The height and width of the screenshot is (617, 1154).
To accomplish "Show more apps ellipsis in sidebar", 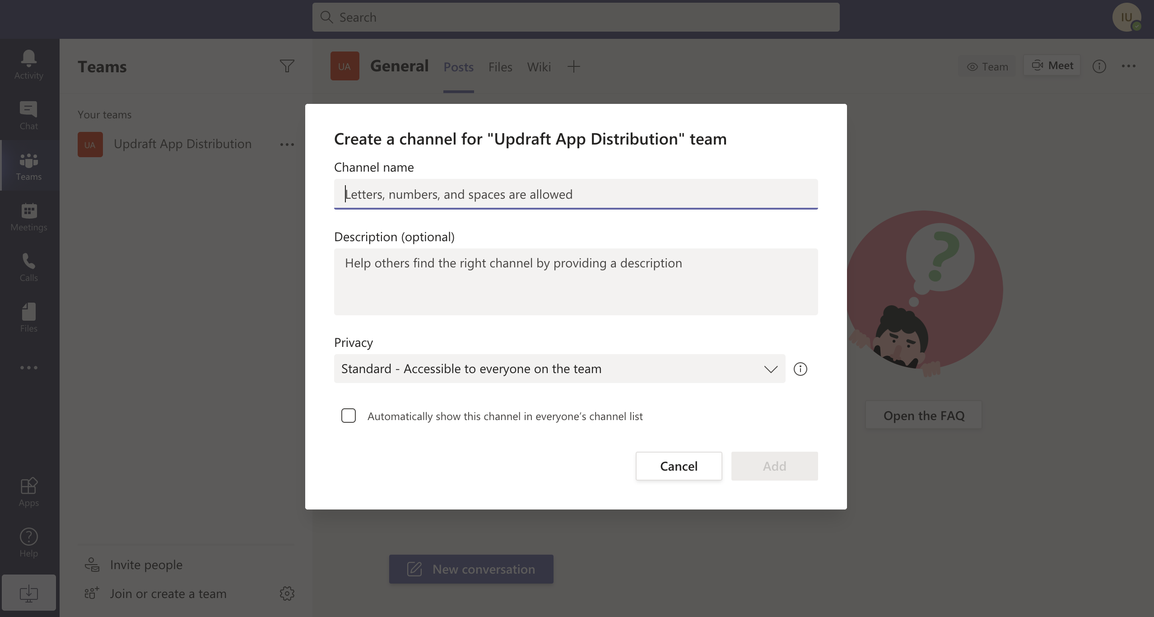I will [x=29, y=368].
